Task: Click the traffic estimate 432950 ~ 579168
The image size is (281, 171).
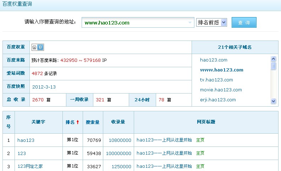Action: pos(81,60)
